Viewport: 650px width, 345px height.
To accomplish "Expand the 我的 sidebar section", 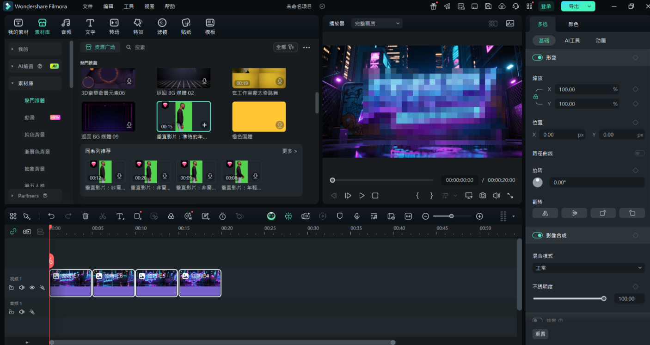I will tap(35, 49).
